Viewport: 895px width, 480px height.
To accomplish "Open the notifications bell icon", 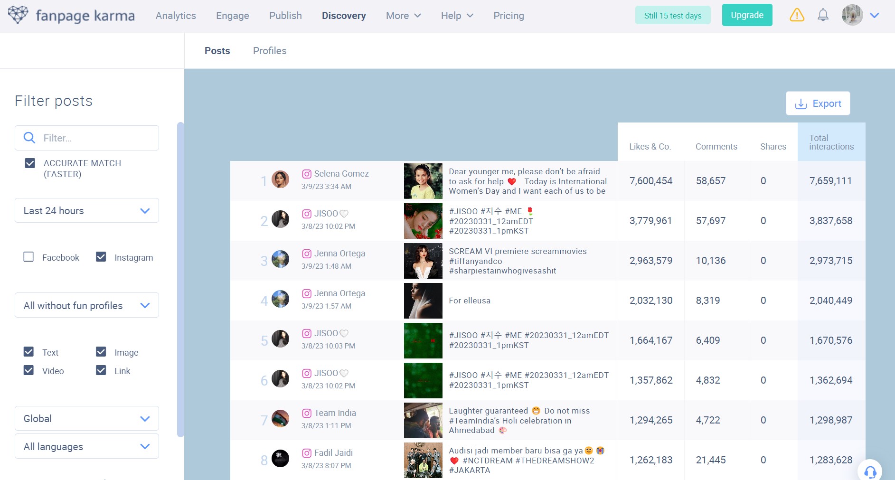I will 823,15.
